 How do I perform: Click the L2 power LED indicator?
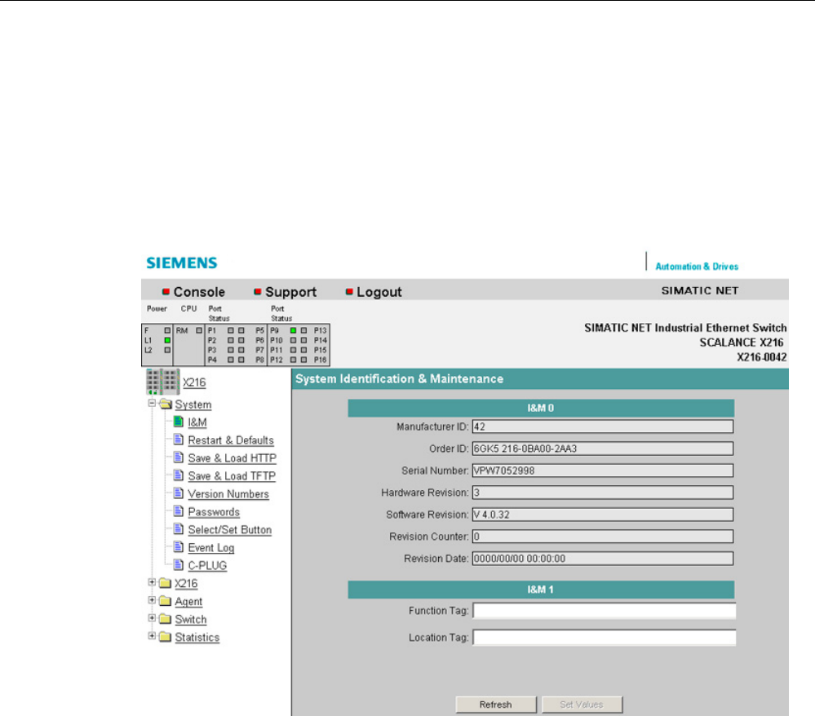click(x=167, y=350)
